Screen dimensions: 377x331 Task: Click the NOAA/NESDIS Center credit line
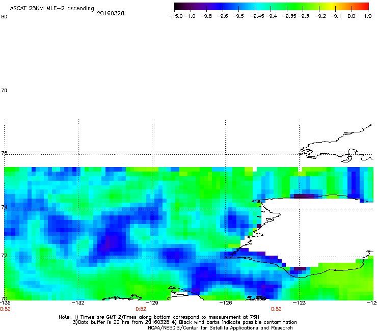(220, 328)
